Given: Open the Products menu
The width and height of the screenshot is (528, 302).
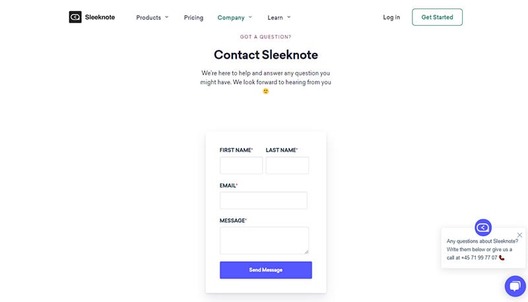Looking at the screenshot, I should (148, 18).
